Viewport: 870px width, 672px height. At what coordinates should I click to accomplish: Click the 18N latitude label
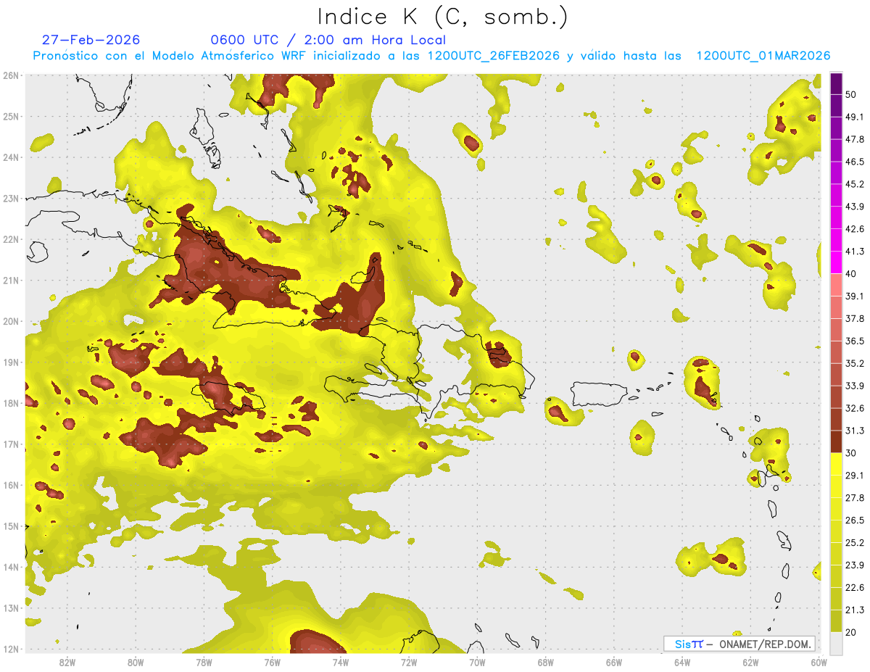coord(11,403)
